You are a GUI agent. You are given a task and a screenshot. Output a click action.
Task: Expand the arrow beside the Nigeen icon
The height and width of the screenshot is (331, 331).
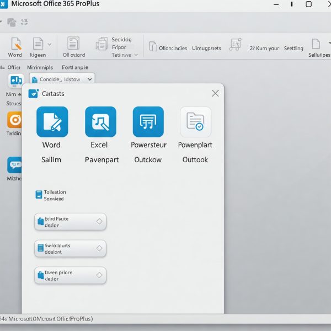(x=50, y=44)
